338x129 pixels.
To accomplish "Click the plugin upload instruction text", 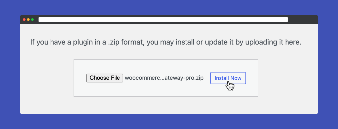I will click(x=166, y=42).
